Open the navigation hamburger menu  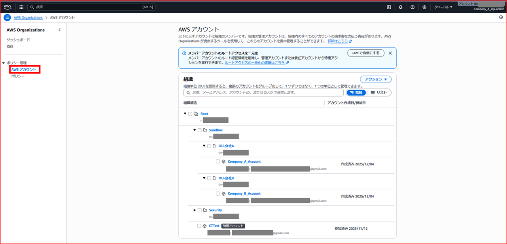click(x=7, y=17)
